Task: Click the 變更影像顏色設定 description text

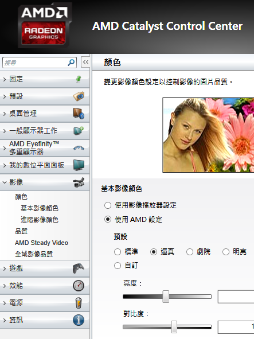Action: click(168, 82)
